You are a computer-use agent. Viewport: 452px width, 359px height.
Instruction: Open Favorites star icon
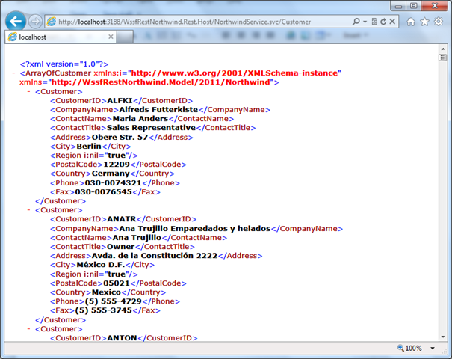425,22
